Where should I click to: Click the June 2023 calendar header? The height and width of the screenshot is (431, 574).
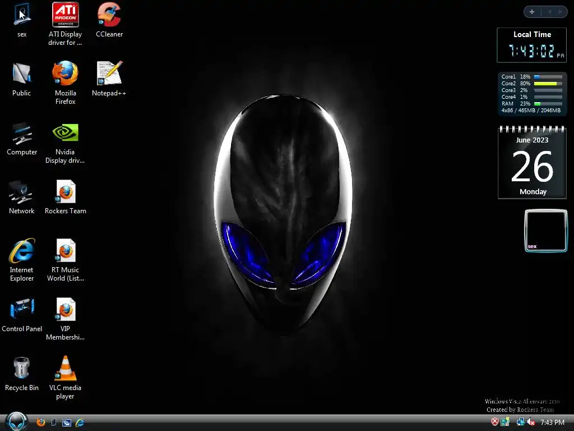532,140
